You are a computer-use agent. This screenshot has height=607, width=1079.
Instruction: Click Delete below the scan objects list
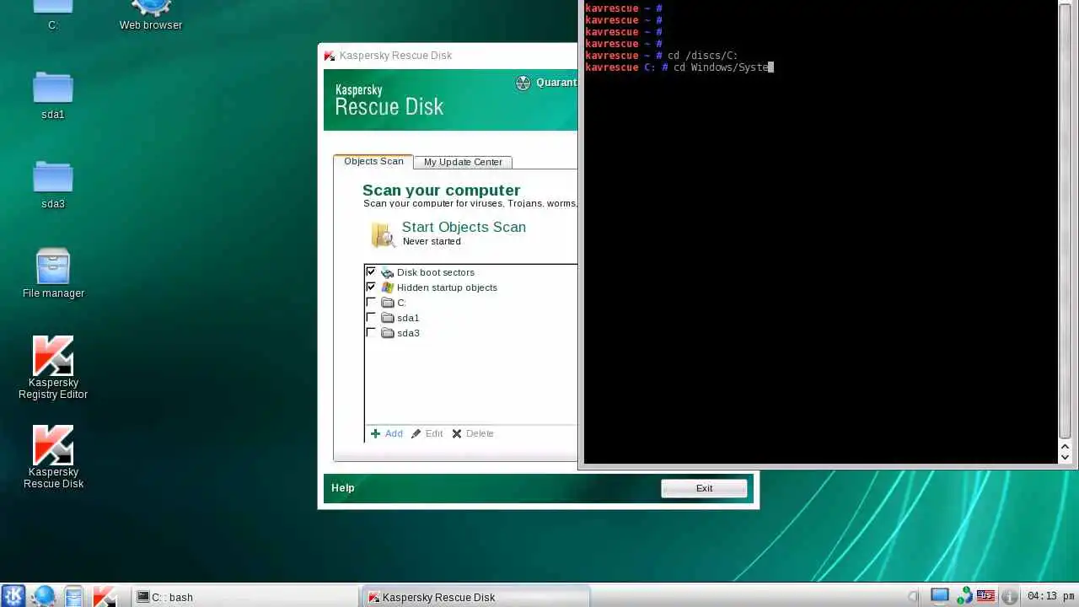click(473, 433)
